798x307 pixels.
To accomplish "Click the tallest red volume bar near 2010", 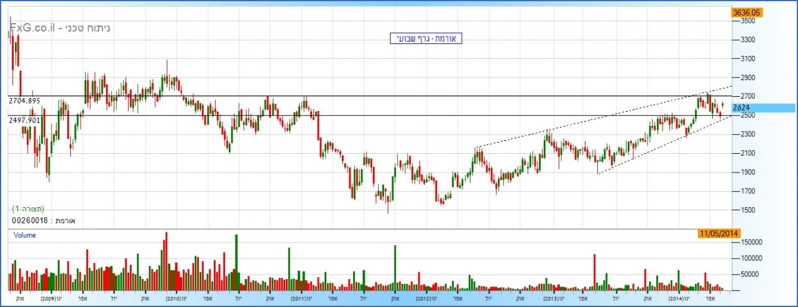I will pos(166,262).
